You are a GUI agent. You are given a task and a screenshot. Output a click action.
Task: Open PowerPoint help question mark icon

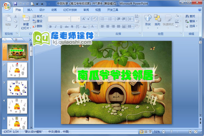[x=200, y=10]
